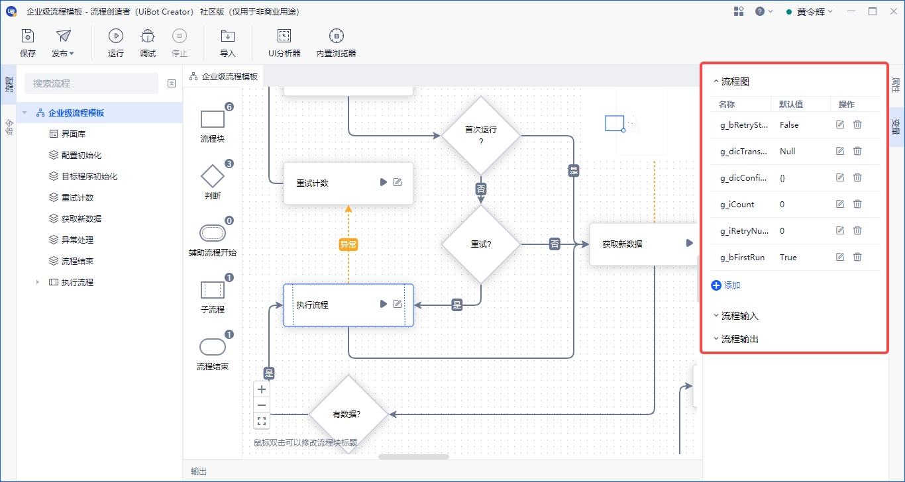Screen dimensions: 905x482
Task: Expand the 执行流程 tree node
Action: click(38, 282)
